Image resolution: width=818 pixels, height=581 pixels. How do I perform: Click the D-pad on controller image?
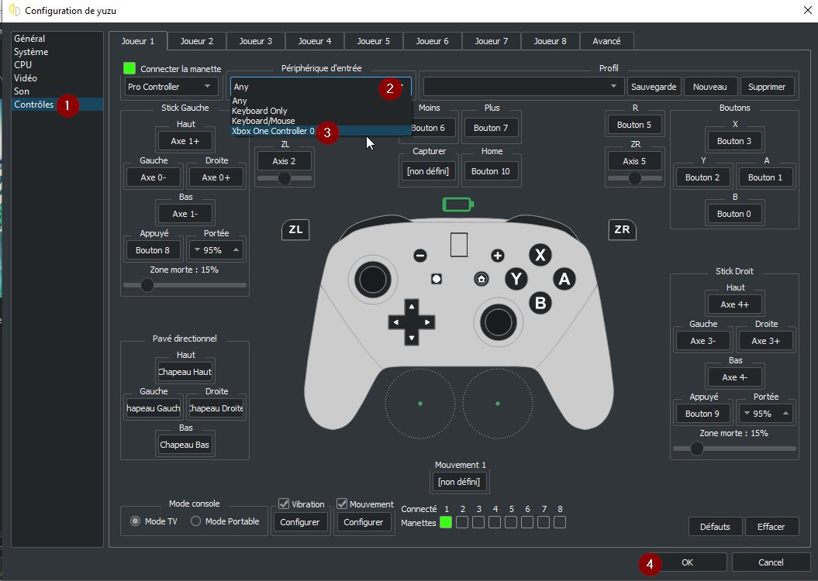(412, 321)
